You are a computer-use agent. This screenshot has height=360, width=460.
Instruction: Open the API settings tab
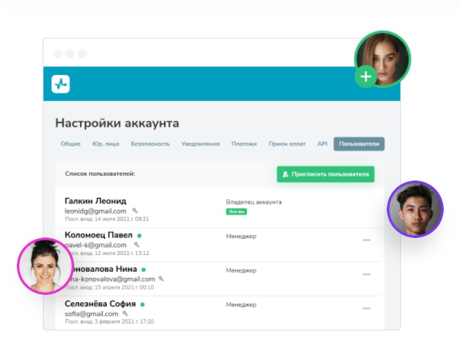pyautogui.click(x=322, y=144)
